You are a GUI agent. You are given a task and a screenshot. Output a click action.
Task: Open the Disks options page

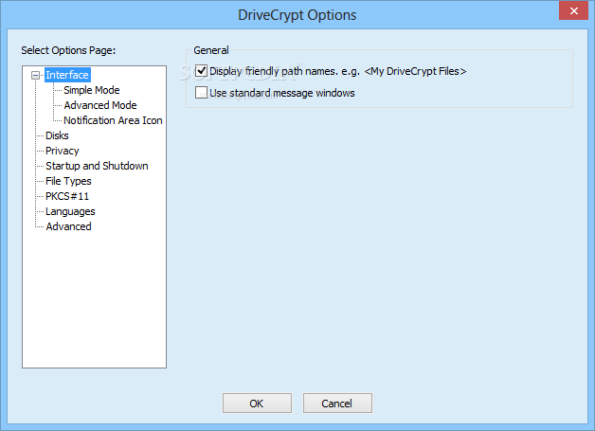[57, 135]
